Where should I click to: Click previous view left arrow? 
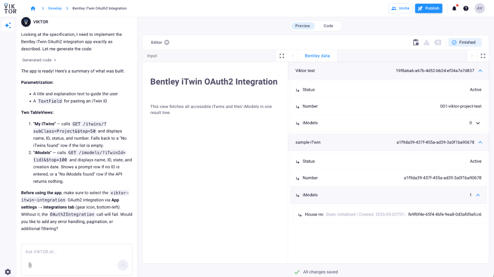point(293,56)
